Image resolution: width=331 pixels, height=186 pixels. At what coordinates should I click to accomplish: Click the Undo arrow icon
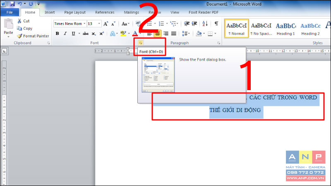tap(19, 4)
